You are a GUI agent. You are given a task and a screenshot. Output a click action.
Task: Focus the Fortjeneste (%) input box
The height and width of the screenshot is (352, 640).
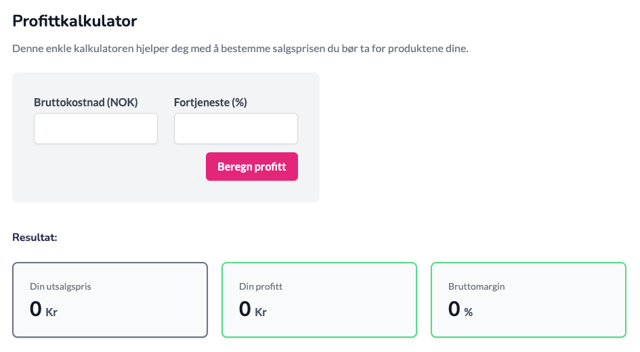tap(236, 129)
